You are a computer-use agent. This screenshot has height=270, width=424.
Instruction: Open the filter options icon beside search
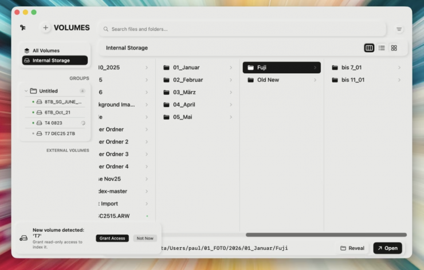click(399, 29)
